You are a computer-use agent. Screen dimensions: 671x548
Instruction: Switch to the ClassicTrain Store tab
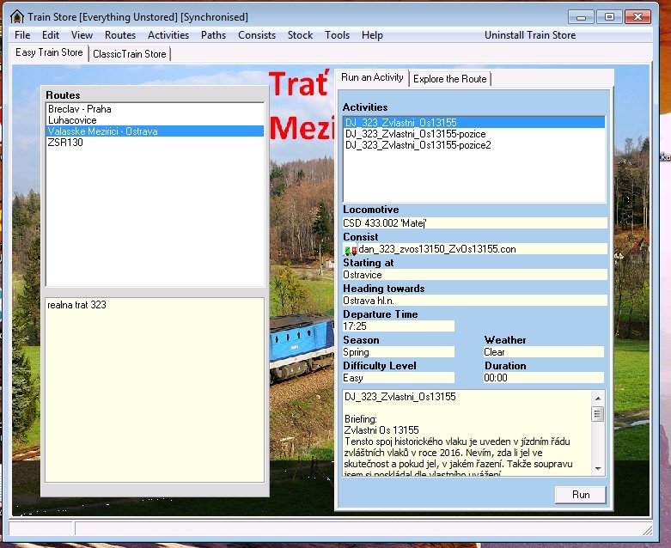point(131,54)
